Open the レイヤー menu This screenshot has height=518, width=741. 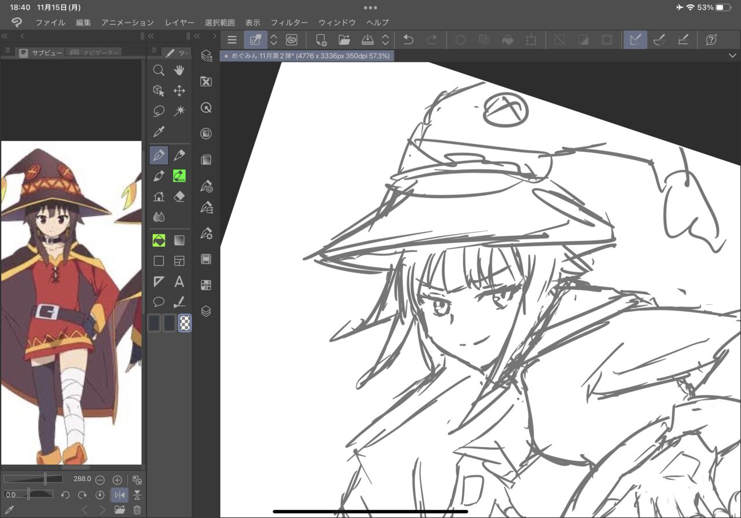coord(179,23)
